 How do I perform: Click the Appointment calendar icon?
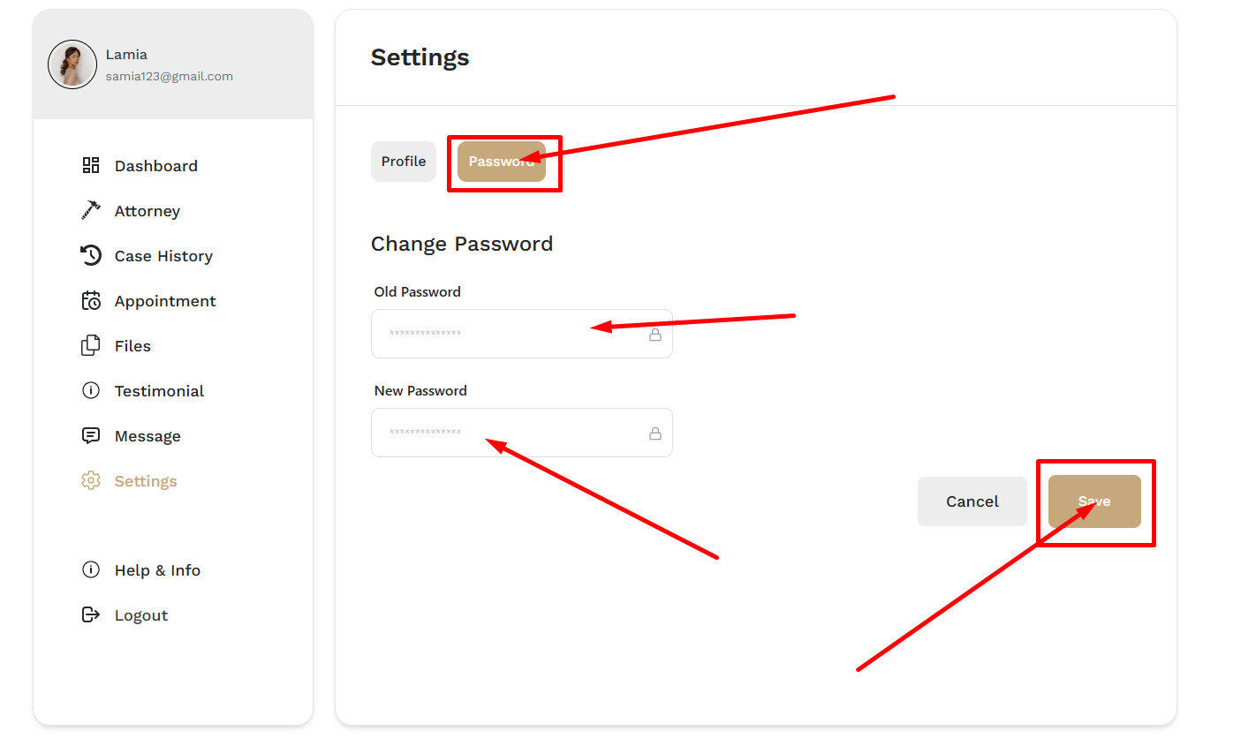pyautogui.click(x=91, y=300)
